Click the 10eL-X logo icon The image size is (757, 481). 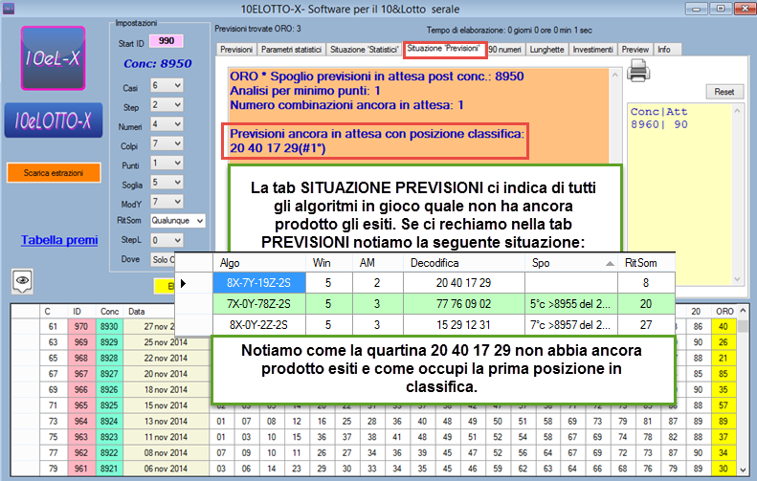[53, 58]
